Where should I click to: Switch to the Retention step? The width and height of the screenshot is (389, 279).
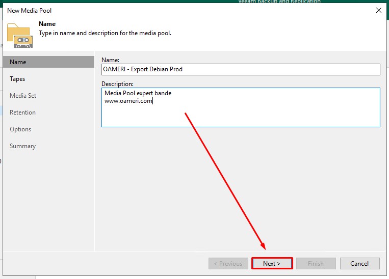22,113
